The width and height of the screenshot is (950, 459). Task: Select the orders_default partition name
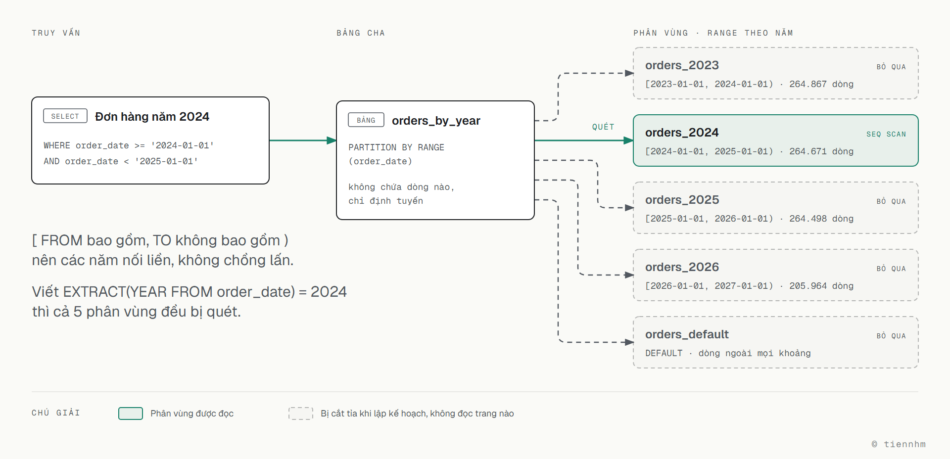coord(687,334)
